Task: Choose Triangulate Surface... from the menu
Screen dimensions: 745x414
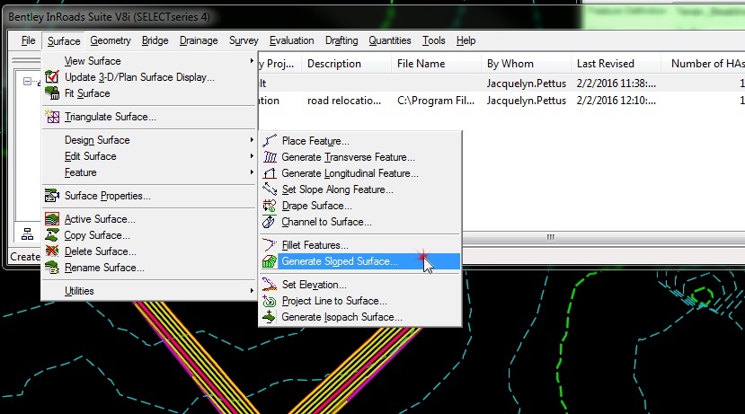Action: point(149,117)
